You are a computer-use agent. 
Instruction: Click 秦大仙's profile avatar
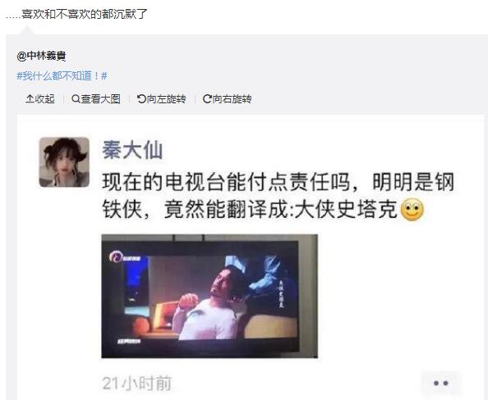point(64,162)
